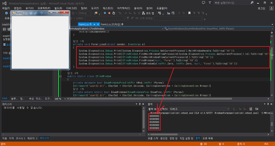Open the stack frame combo box

coord(178,18)
